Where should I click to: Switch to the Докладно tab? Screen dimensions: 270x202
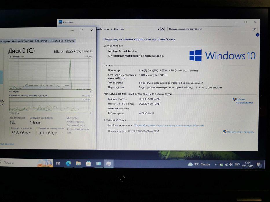point(57,41)
